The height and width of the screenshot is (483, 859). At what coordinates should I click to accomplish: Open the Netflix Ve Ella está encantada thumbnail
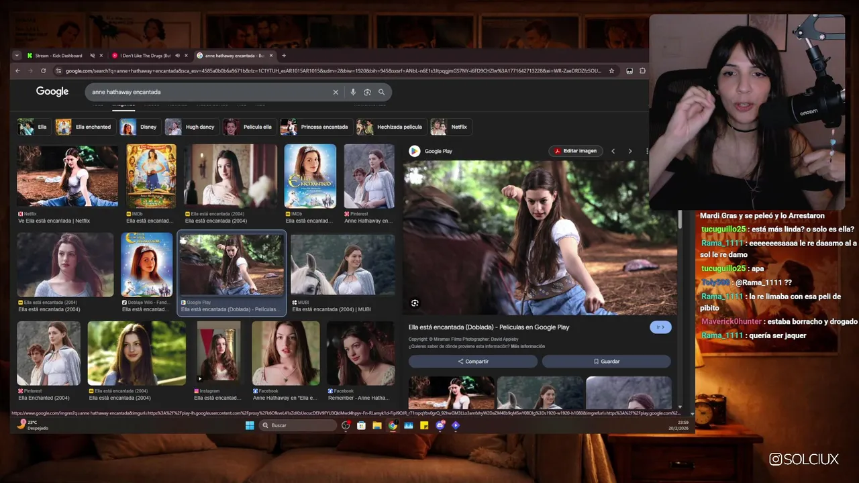67,176
